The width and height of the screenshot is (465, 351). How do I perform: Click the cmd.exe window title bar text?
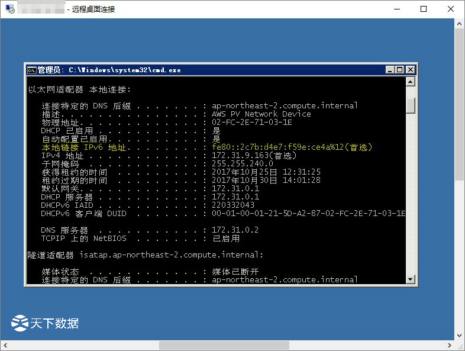point(109,70)
